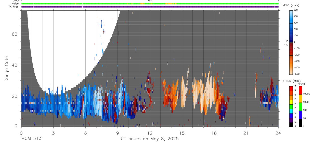
Task: Click the '100' label on velocity colorbar
Action: click(296, 36)
